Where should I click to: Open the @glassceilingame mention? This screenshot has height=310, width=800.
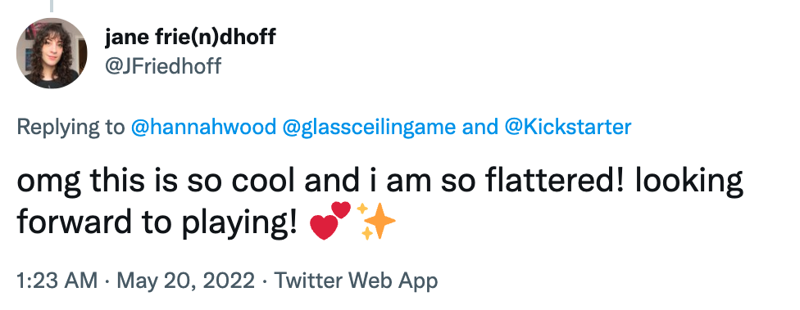point(369,127)
